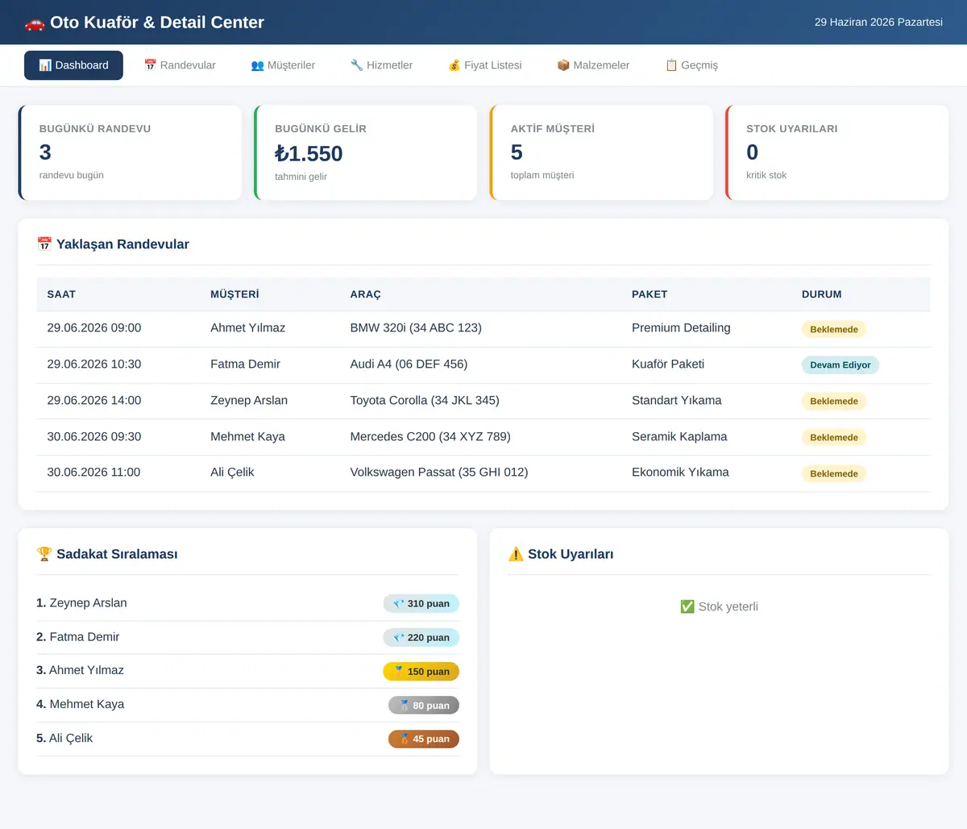Image resolution: width=967 pixels, height=829 pixels.
Task: Click the Devam Ediyor status badge
Action: coord(840,365)
